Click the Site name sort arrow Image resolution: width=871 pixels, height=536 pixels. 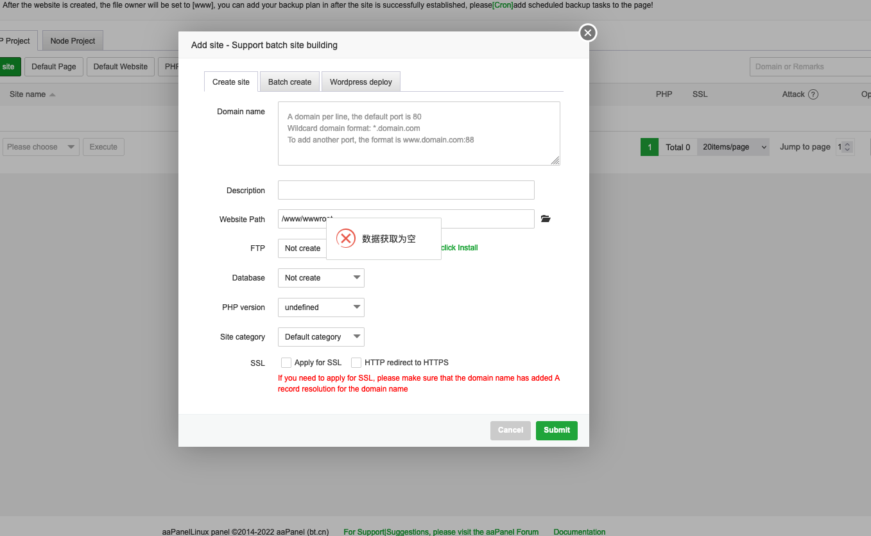coord(53,95)
